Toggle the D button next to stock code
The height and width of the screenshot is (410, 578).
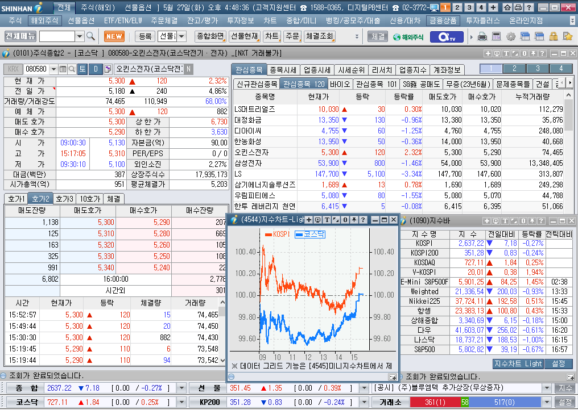tap(96, 69)
